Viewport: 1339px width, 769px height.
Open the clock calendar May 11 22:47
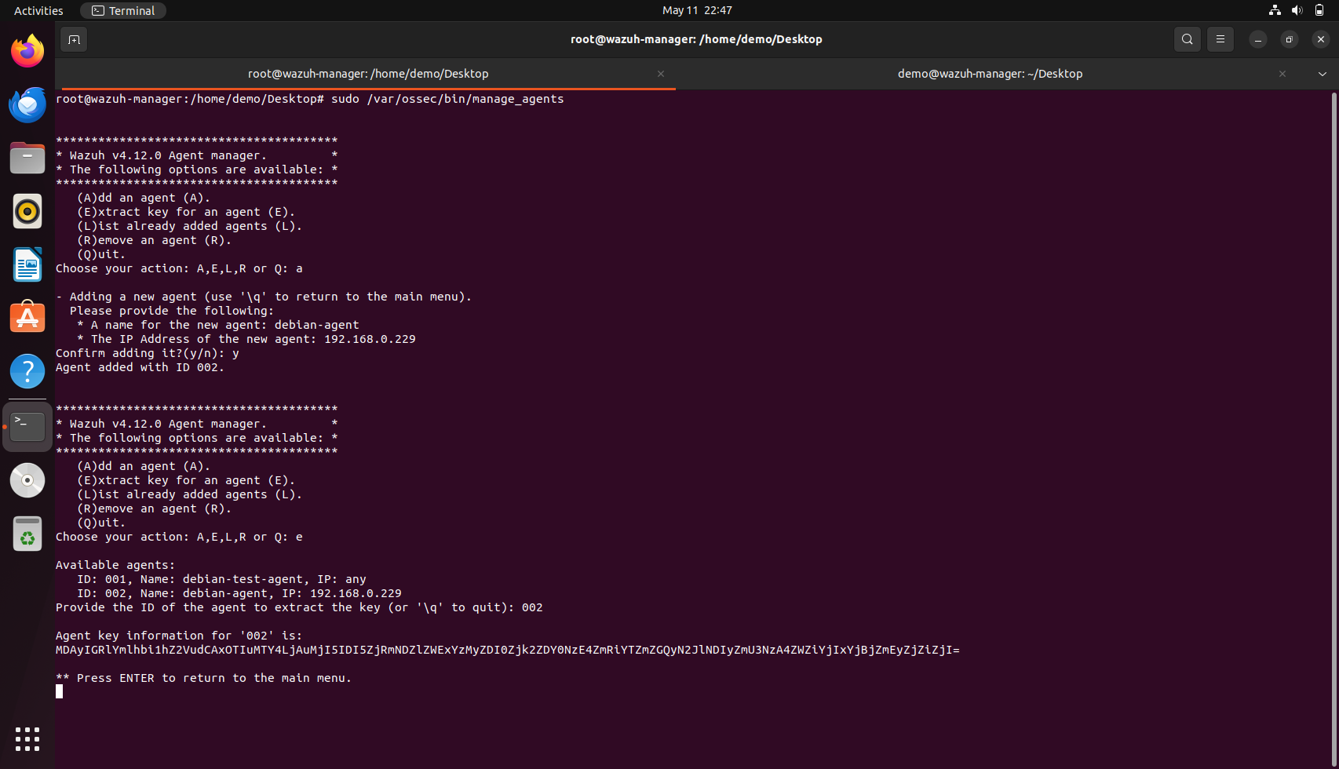pos(697,10)
